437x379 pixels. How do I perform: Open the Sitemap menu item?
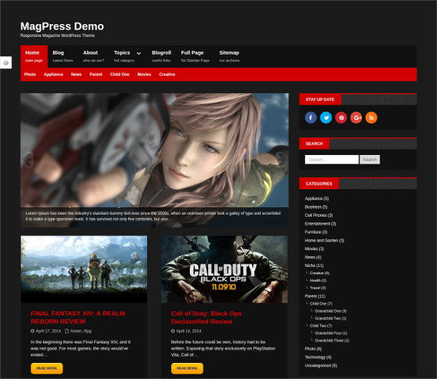229,56
